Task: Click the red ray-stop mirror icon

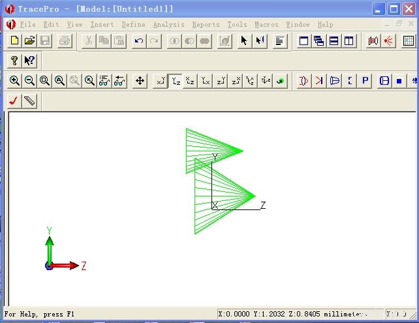Action: pyautogui.click(x=319, y=81)
